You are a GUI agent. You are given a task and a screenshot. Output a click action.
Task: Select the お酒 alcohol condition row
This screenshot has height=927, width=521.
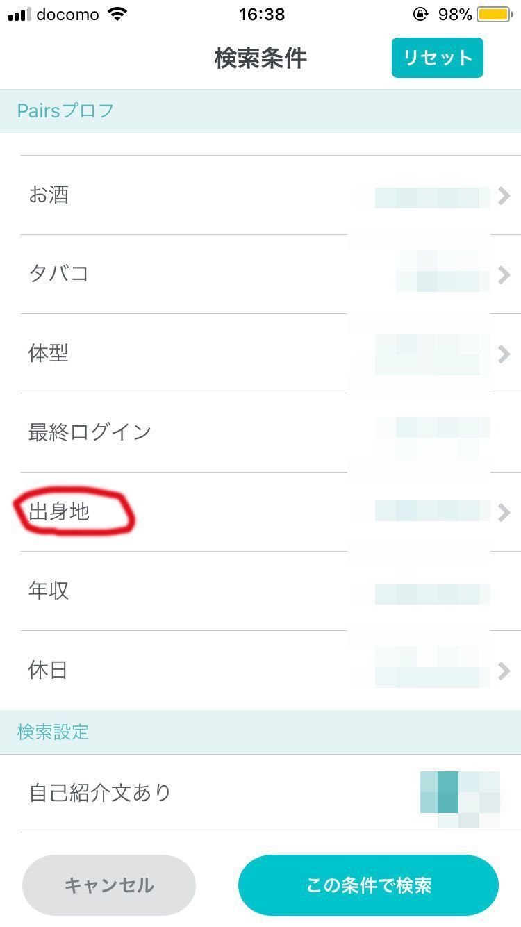tap(260, 195)
